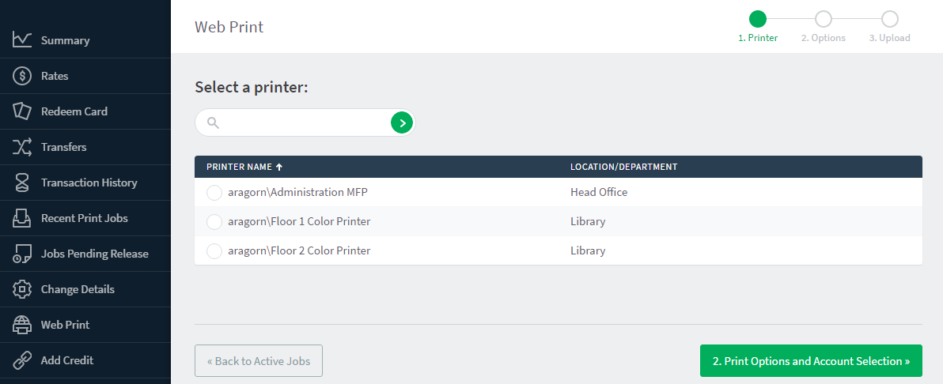This screenshot has width=943, height=384.
Task: Focus the printer search input field
Action: pos(305,122)
